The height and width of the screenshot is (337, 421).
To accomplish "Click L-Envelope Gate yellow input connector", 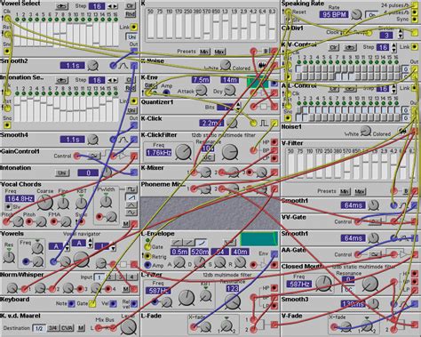I will pyautogui.click(x=147, y=246).
